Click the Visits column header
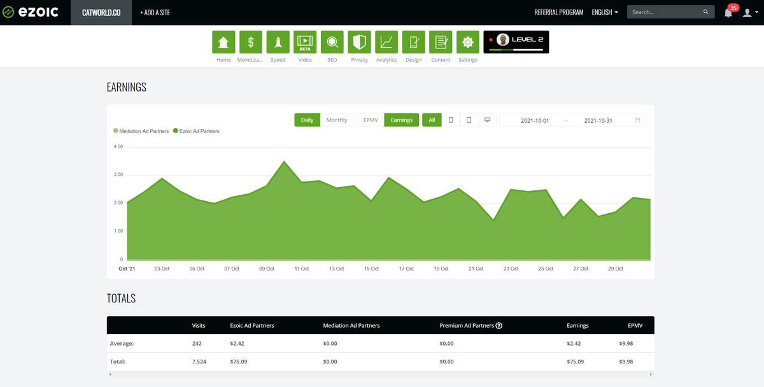 (x=199, y=325)
